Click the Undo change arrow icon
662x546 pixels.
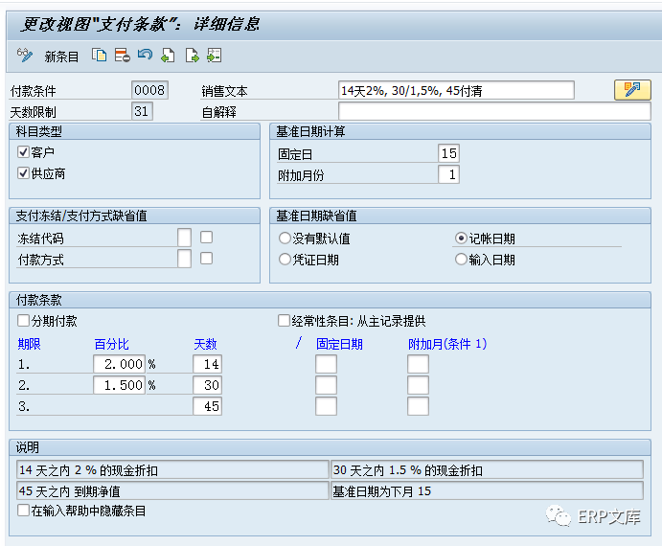(145, 56)
